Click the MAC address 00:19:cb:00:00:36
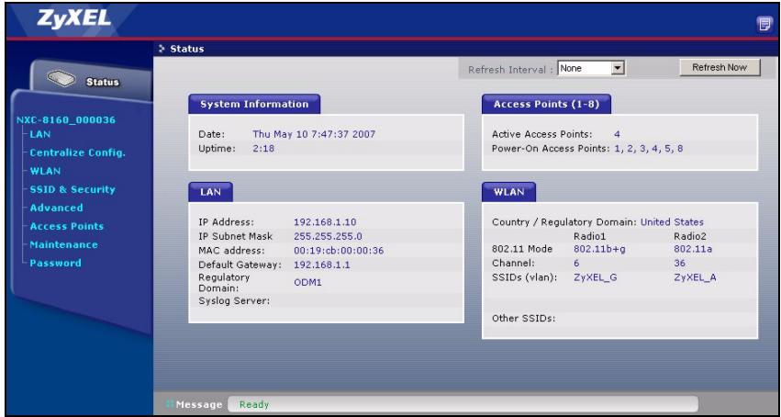781x417 pixels. point(339,251)
